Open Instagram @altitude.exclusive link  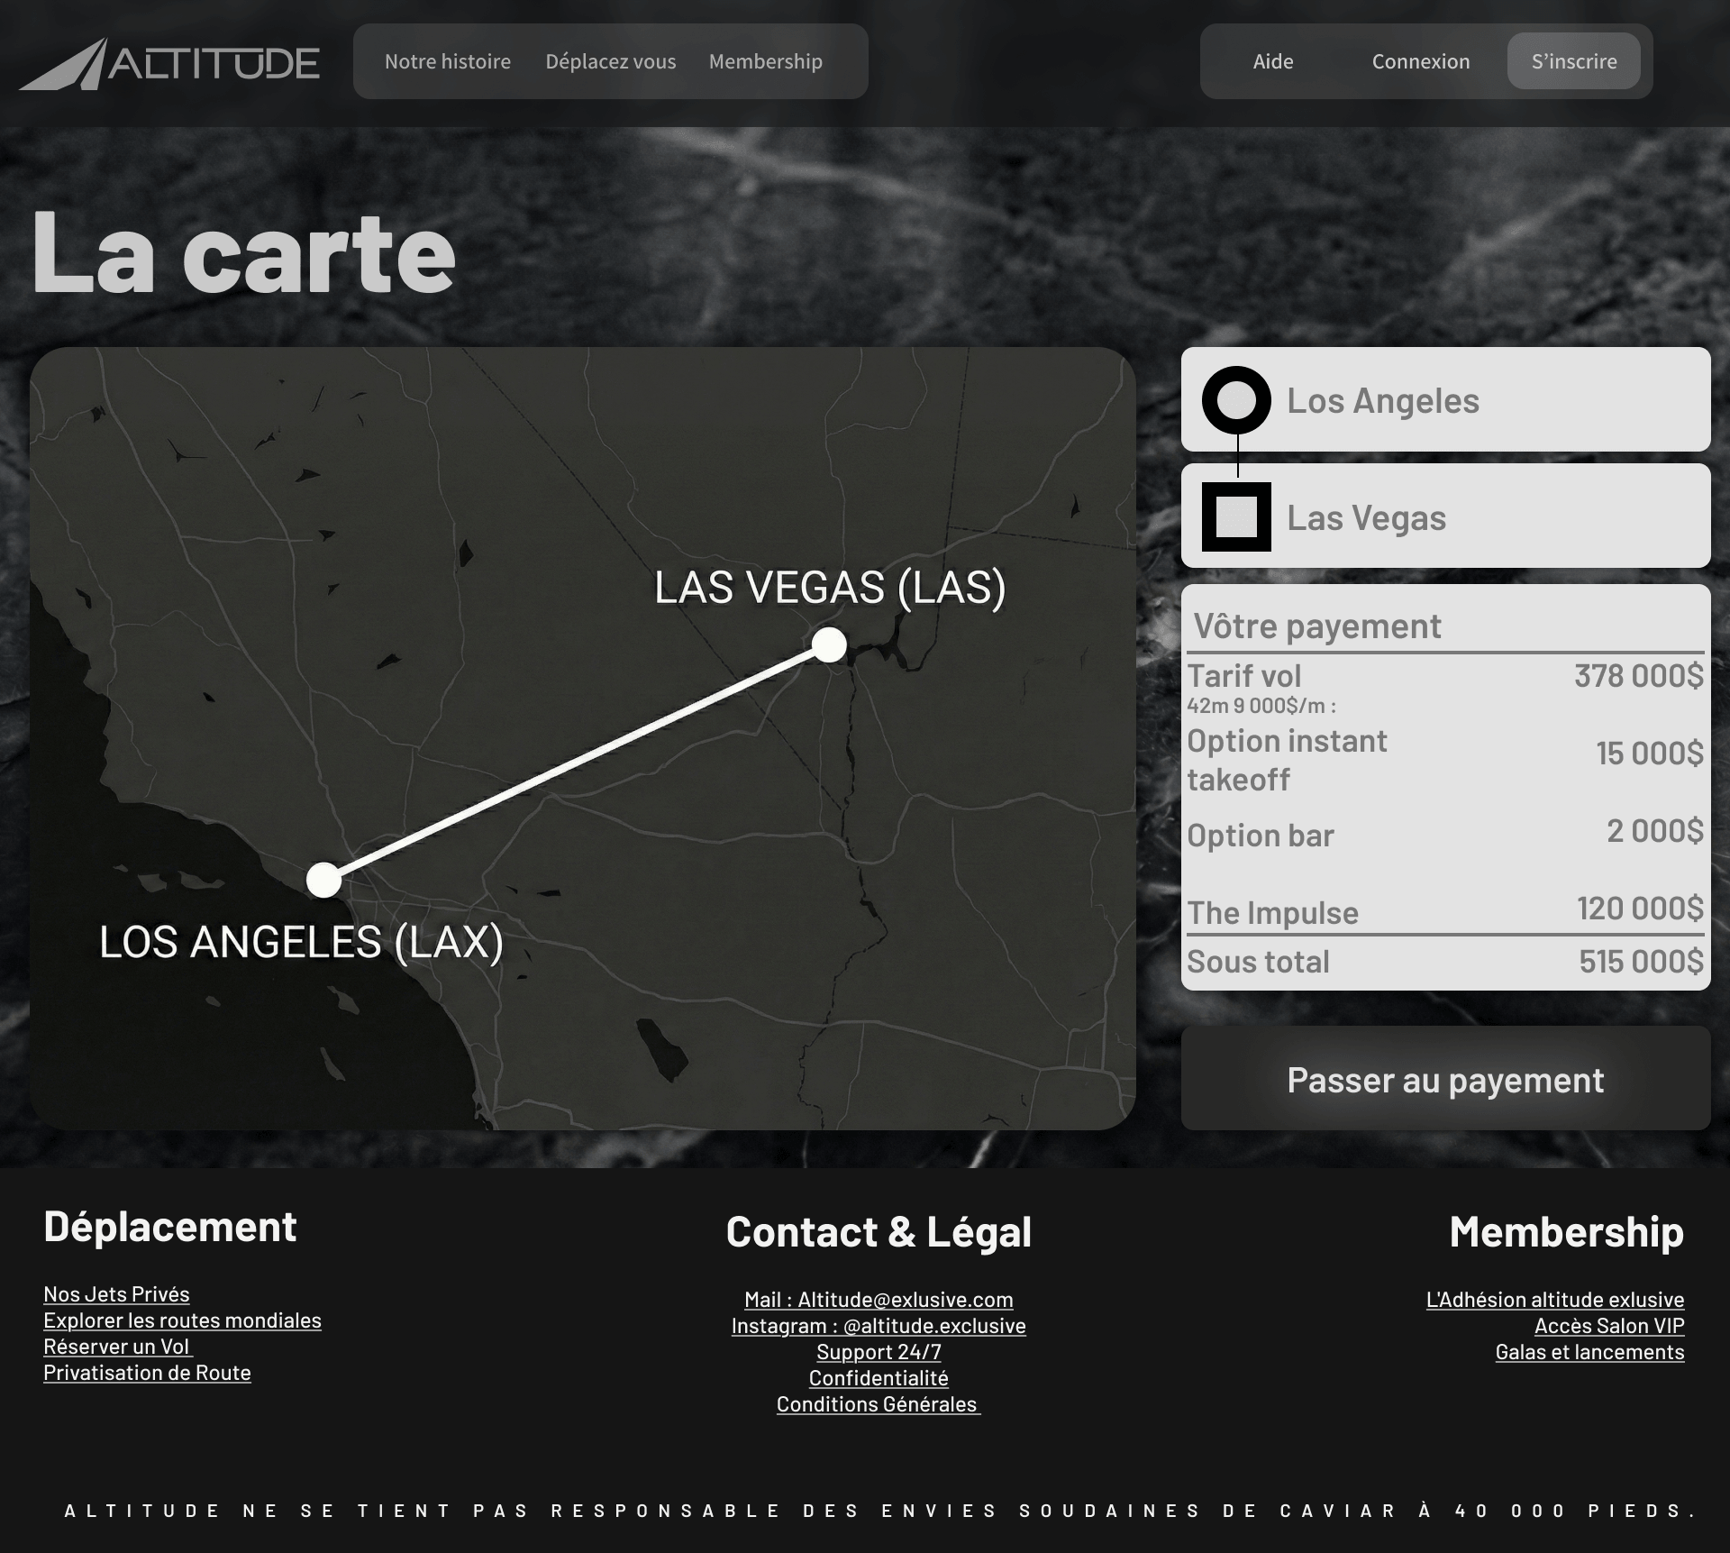point(879,1326)
